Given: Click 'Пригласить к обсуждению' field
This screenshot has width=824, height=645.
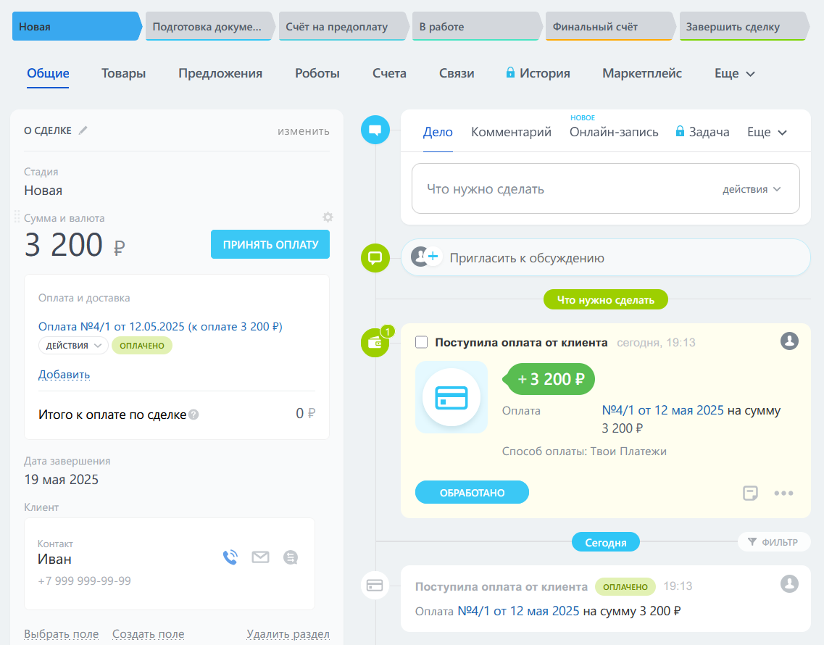Looking at the screenshot, I should [x=606, y=257].
